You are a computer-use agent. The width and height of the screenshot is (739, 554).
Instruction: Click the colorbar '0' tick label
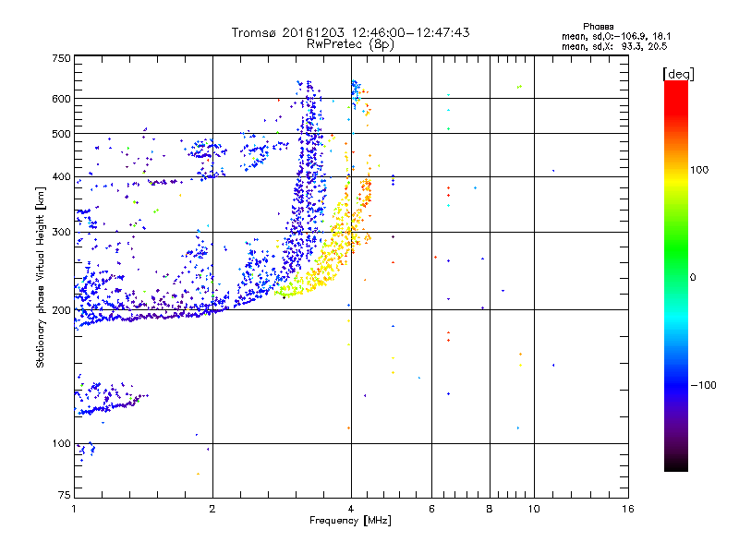point(693,278)
